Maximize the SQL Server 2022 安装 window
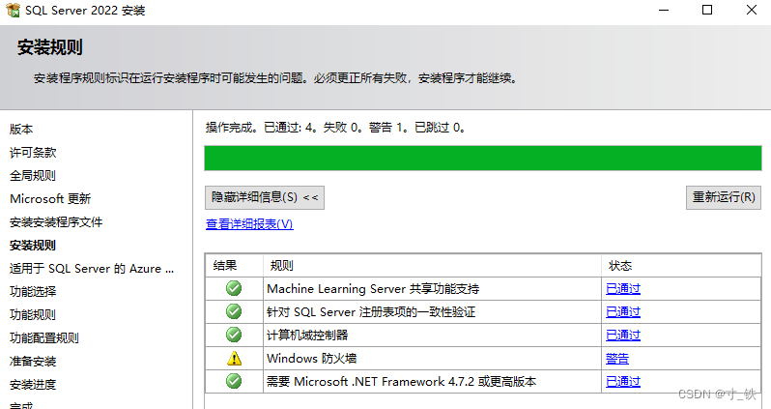771x409 pixels. [x=707, y=10]
